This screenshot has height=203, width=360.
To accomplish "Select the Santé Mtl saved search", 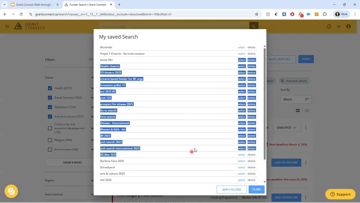I will click(242, 60).
